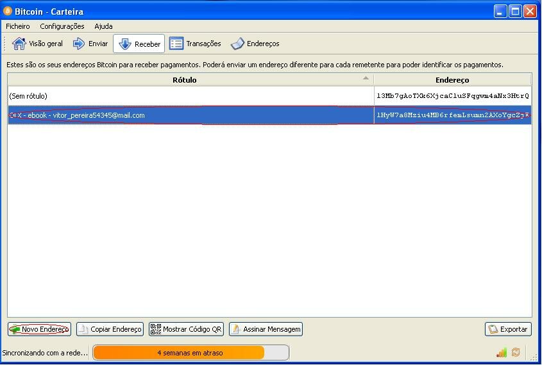542x365 pixels.
Task: Open the Endereços address book tab
Action: click(255, 44)
